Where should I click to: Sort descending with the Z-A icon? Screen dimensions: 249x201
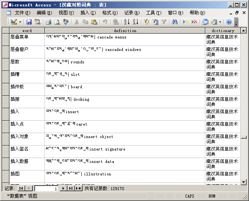(x=136, y=22)
